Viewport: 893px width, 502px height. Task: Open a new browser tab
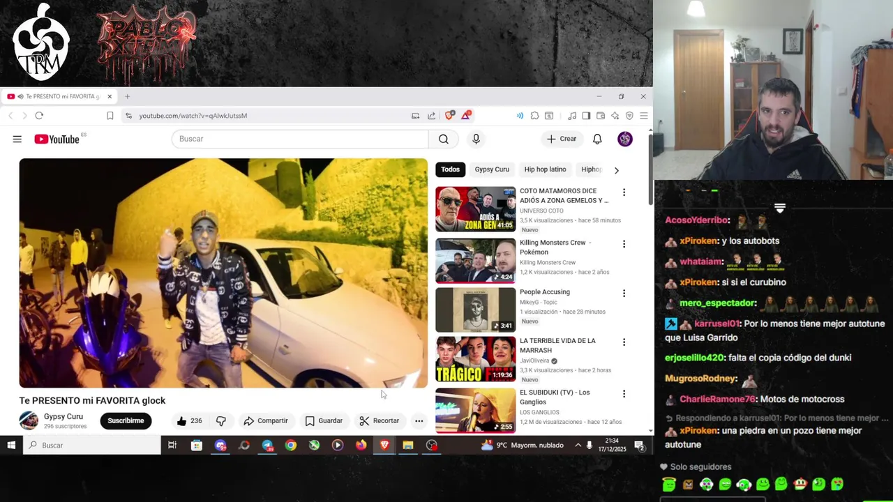[x=127, y=96]
